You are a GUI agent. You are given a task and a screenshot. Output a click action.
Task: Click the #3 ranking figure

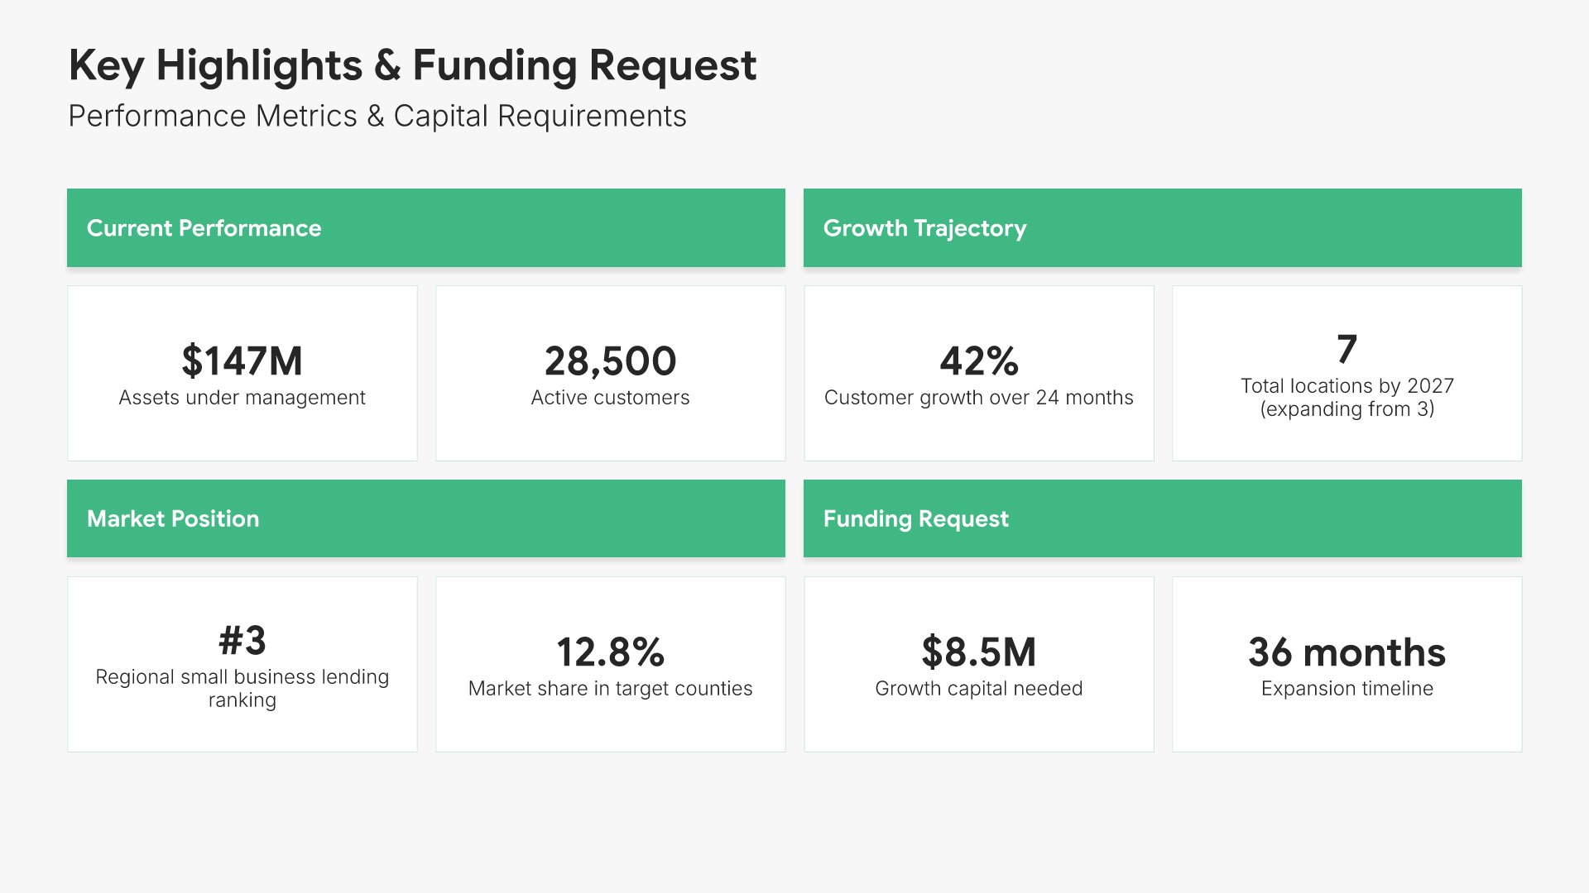(242, 641)
